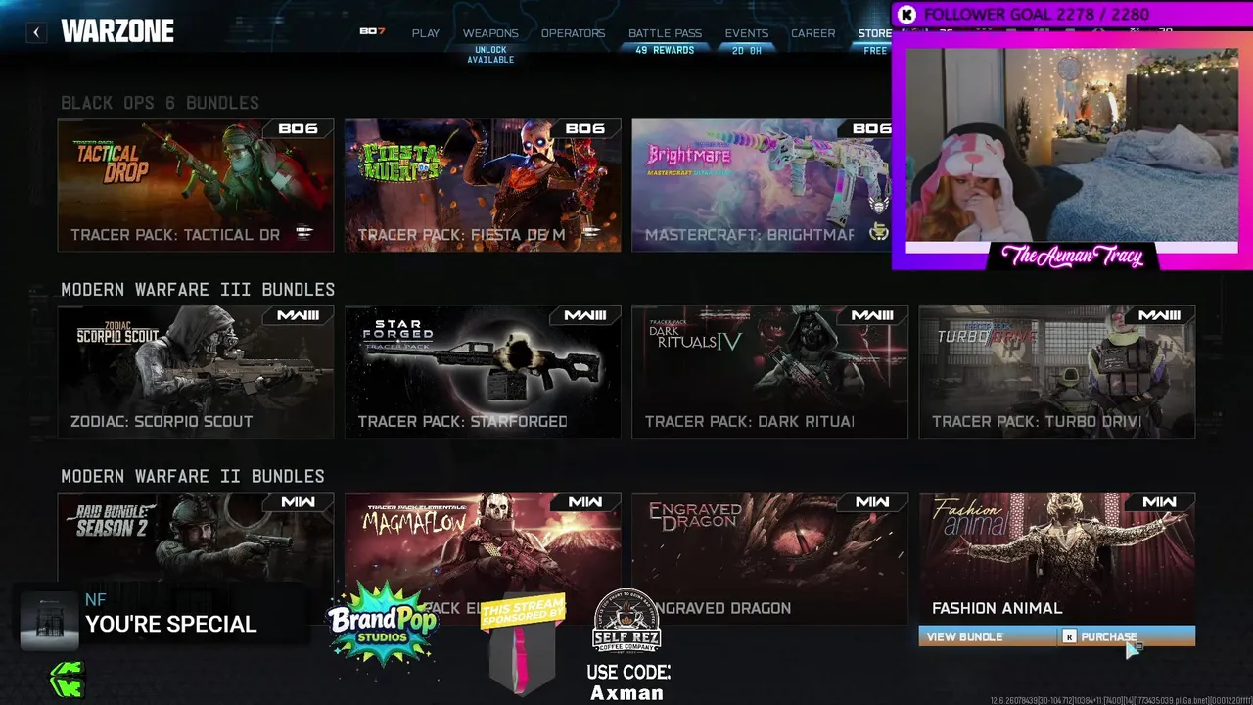Open Tracer Pack: Turbo Drive bundle
Screen dimensions: 1253x705
1057,372
